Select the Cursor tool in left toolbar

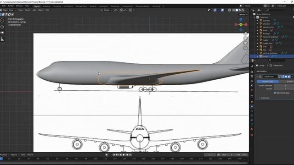click(x=2, y=20)
